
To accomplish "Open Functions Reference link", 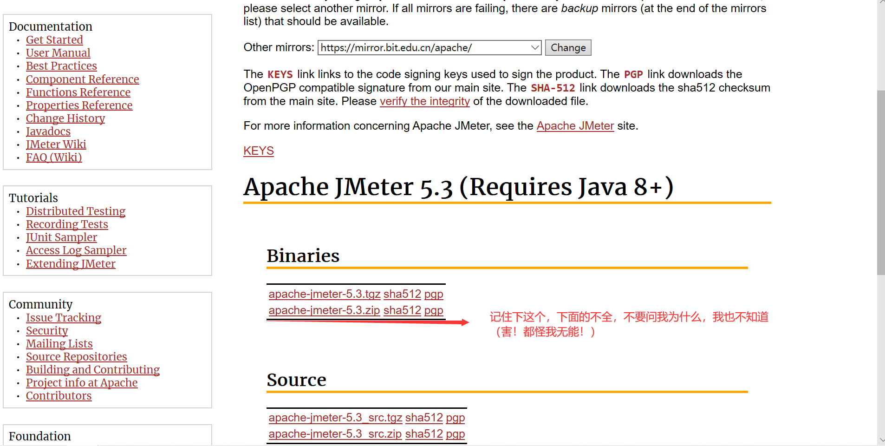I will coord(78,92).
